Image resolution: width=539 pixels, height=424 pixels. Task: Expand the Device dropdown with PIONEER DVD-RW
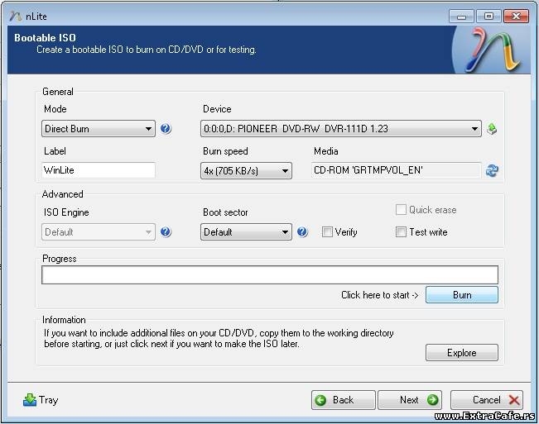coord(341,129)
